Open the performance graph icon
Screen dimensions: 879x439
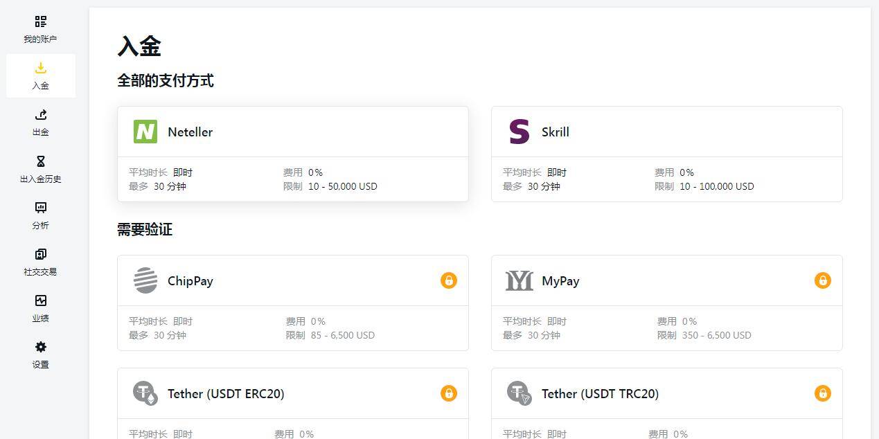coord(40,301)
